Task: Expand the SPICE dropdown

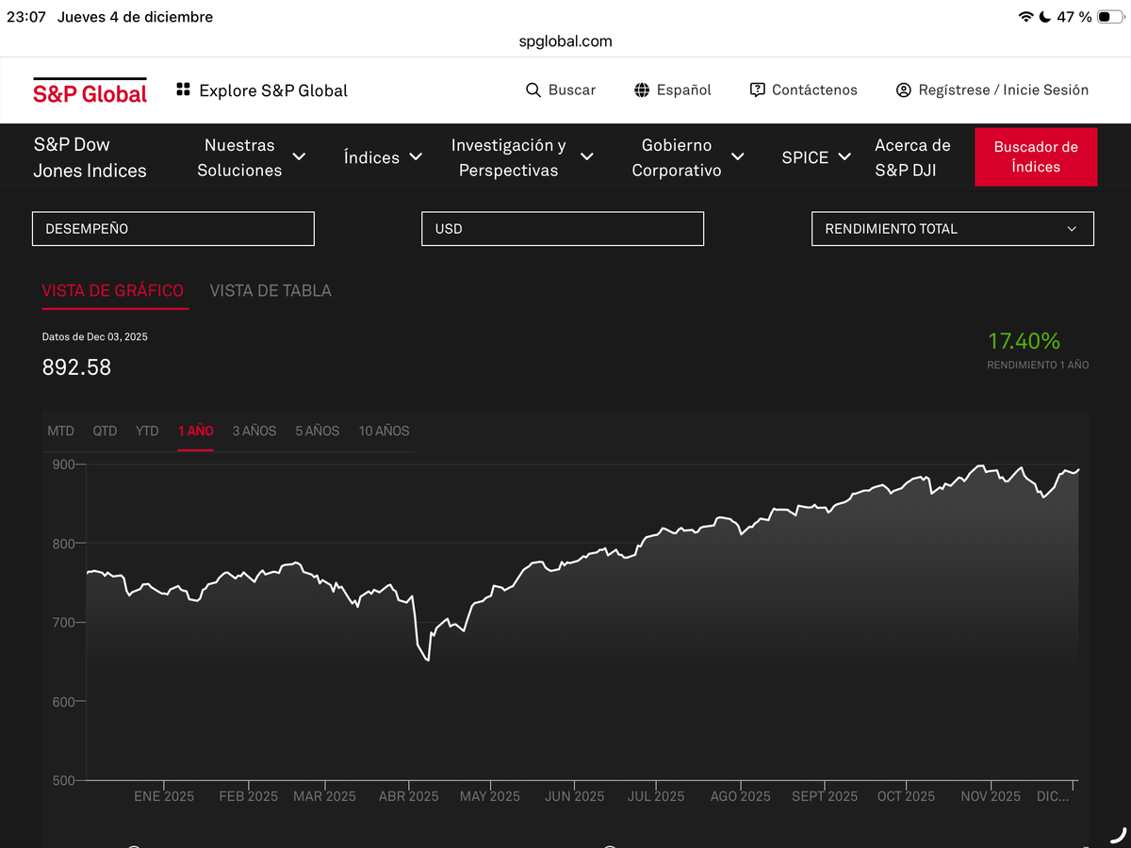Action: tap(844, 157)
